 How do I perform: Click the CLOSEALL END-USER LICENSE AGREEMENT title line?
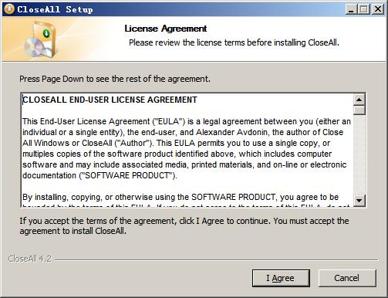coord(110,100)
